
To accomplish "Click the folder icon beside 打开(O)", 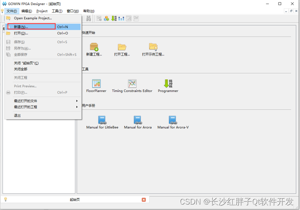I will (x=8, y=33).
